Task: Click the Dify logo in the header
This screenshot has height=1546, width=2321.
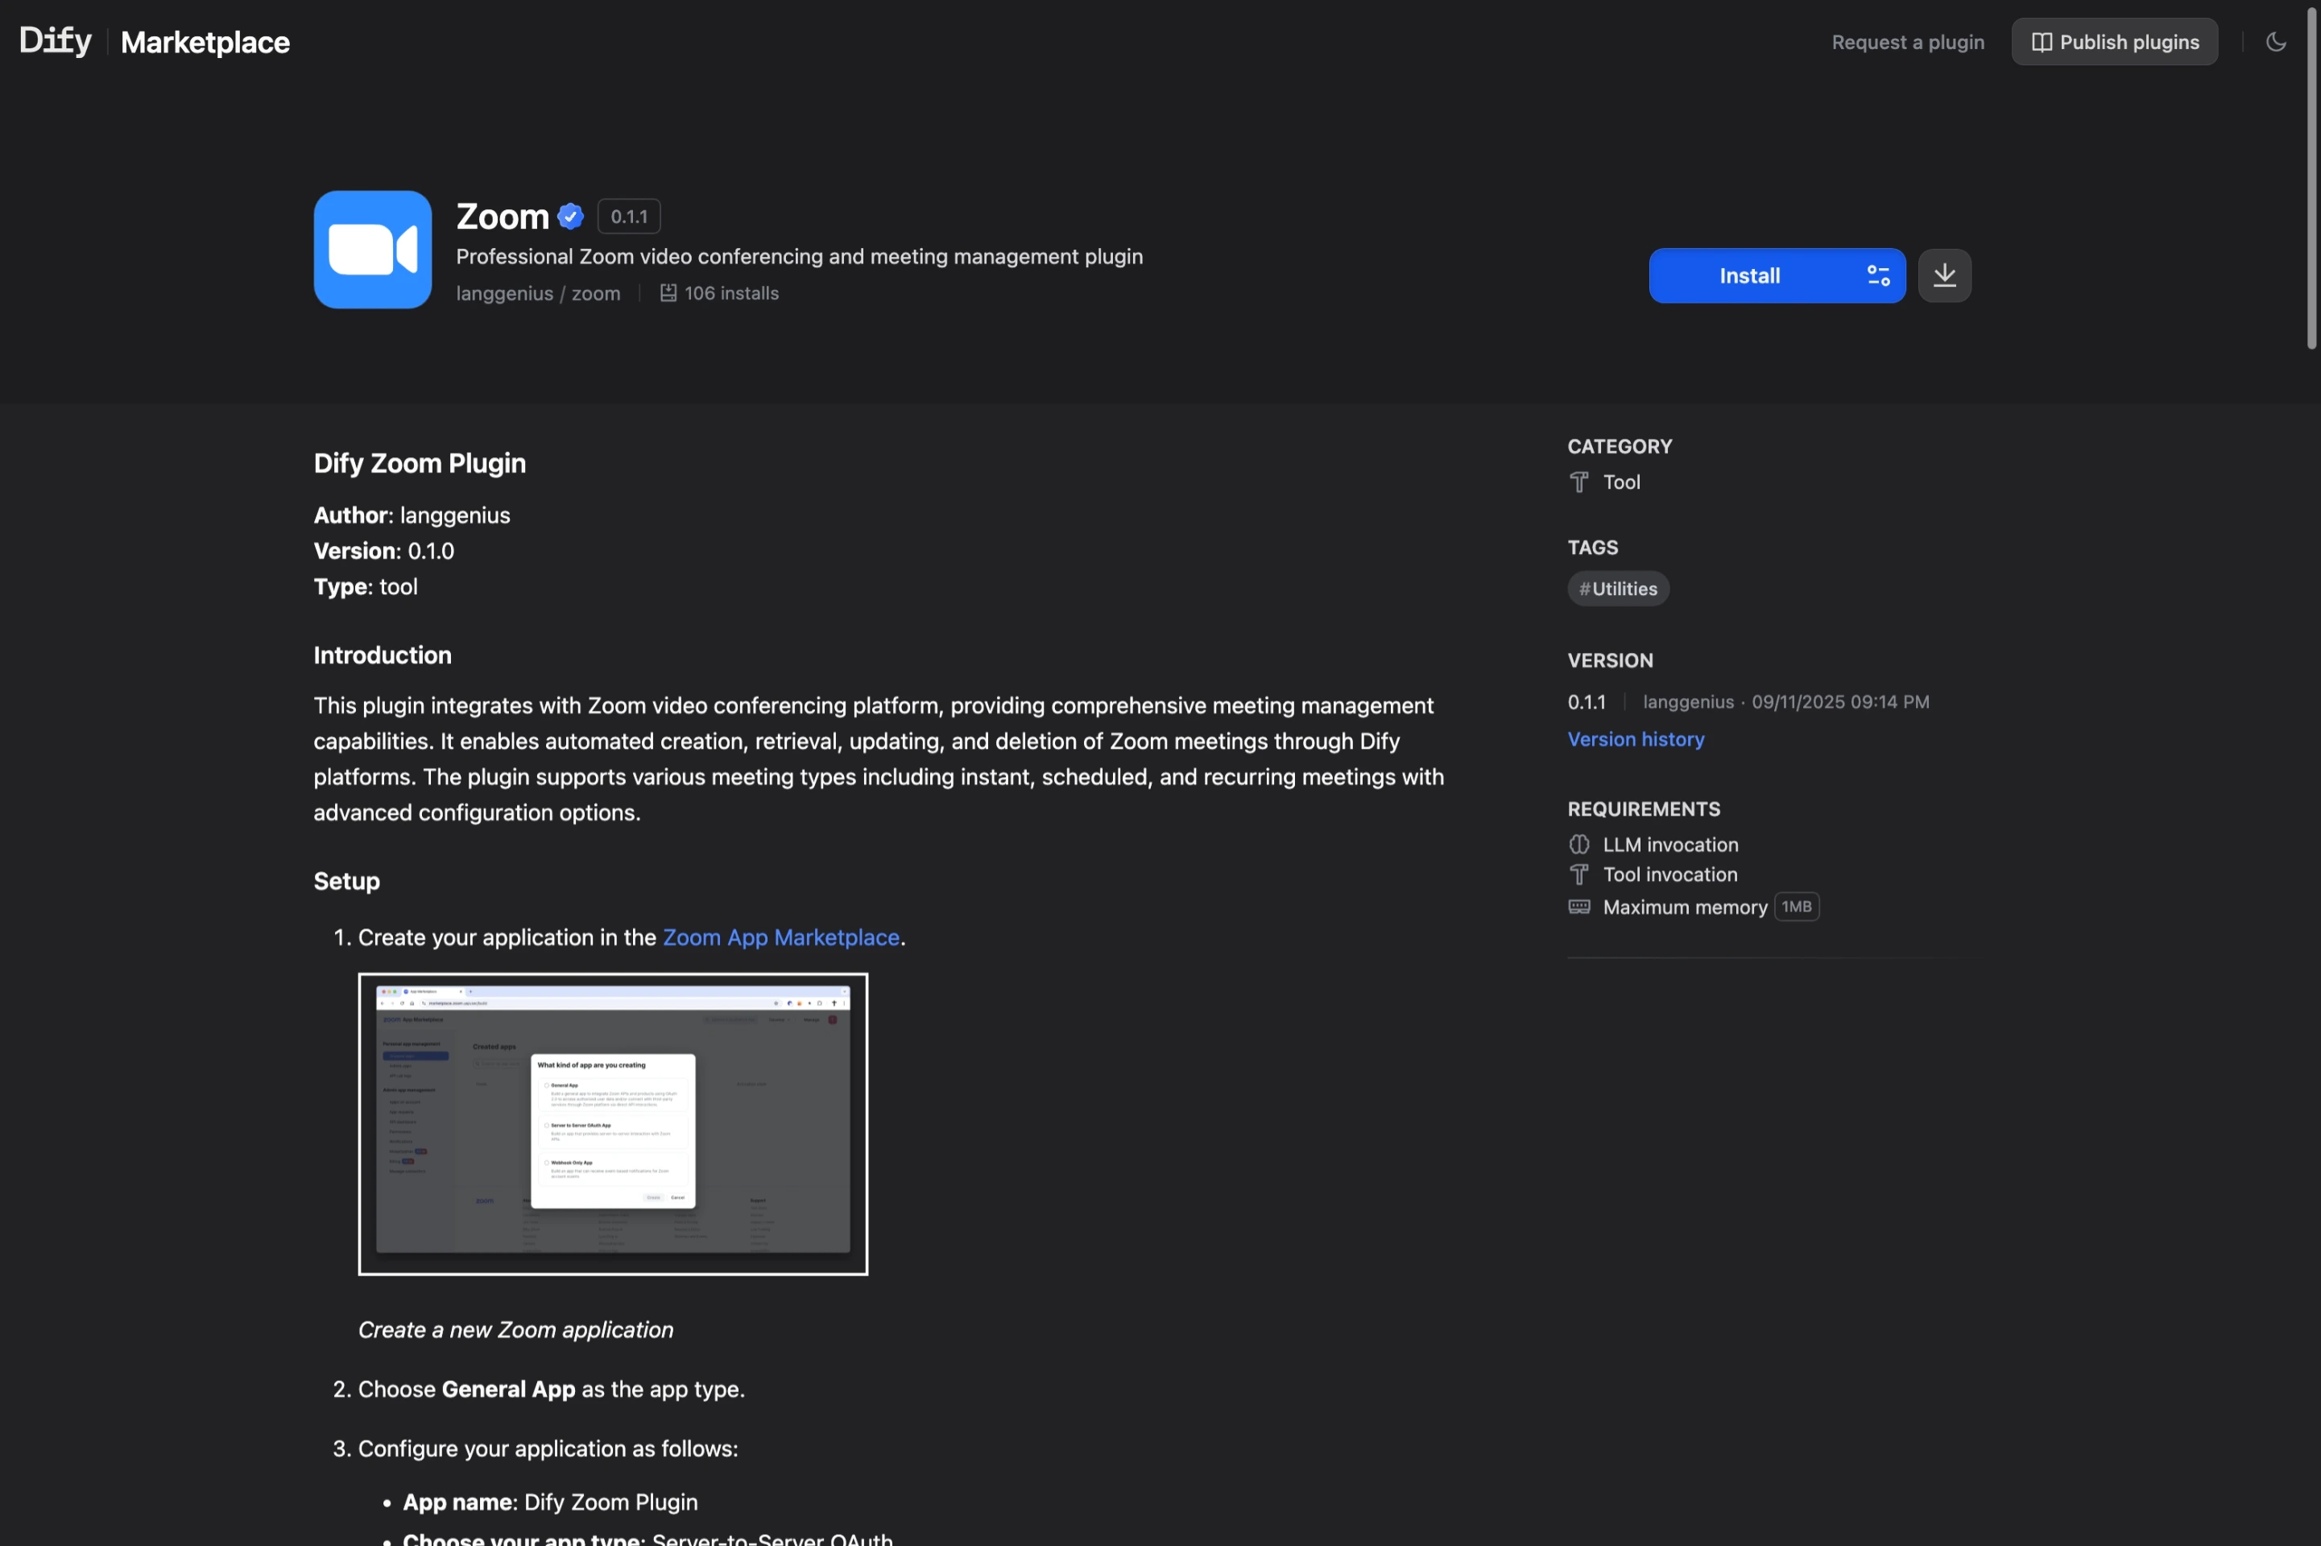Action: [x=54, y=39]
